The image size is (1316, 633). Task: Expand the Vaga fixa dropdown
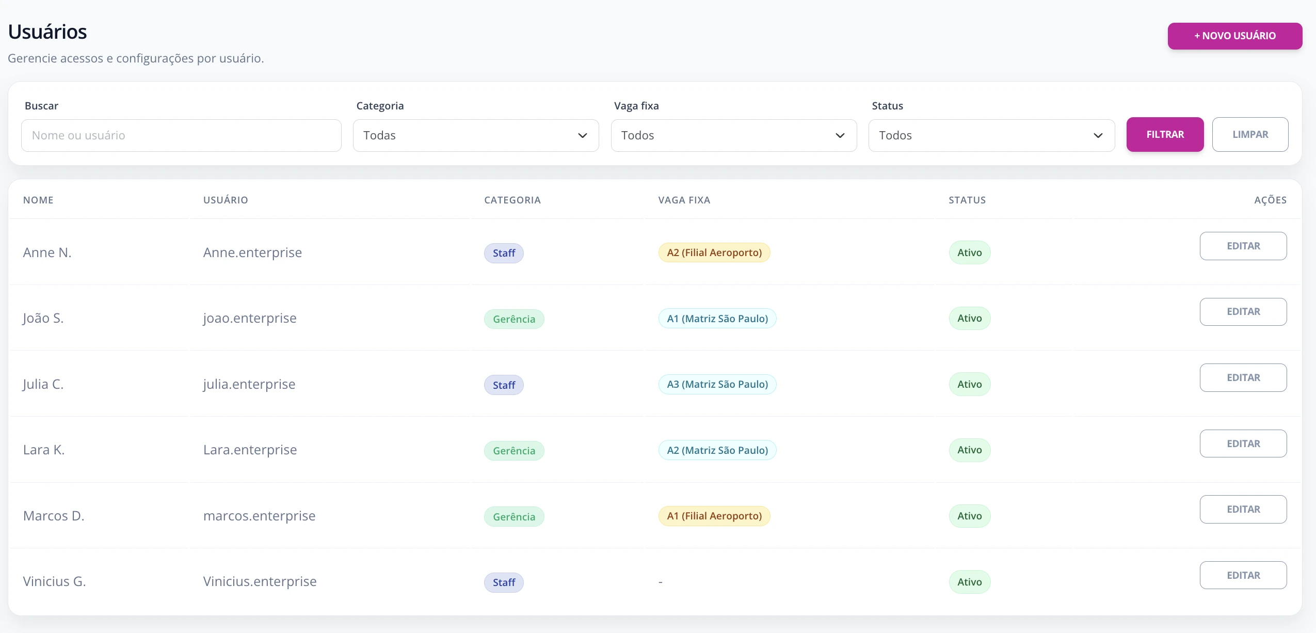pos(733,135)
